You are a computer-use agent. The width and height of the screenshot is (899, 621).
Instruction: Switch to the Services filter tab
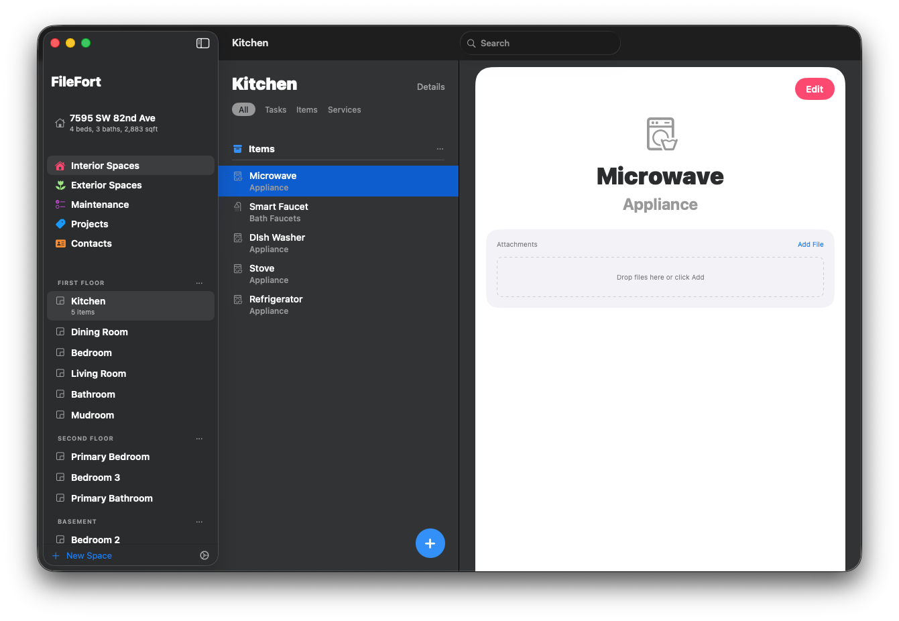click(344, 109)
